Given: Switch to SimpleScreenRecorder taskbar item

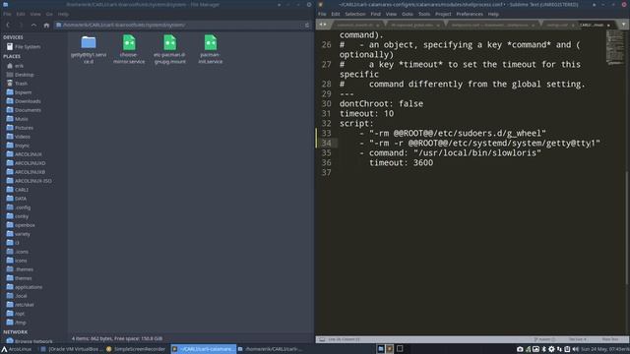Looking at the screenshot, I should click(136, 349).
